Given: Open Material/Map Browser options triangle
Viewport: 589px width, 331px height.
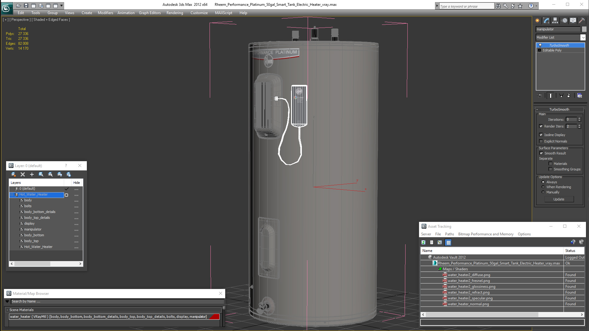Looking at the screenshot, I should tap(7, 302).
